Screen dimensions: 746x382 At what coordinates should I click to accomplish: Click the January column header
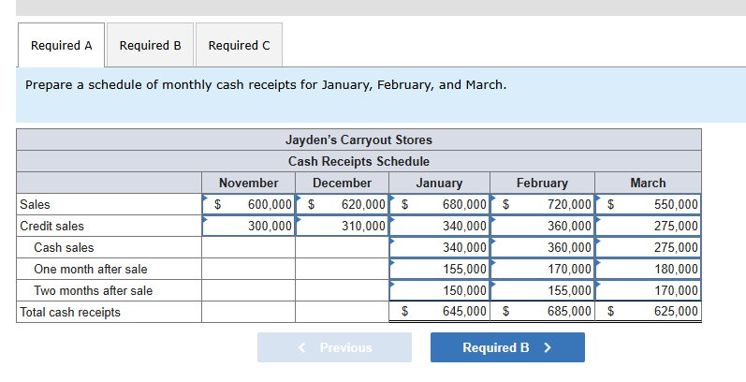(x=439, y=183)
